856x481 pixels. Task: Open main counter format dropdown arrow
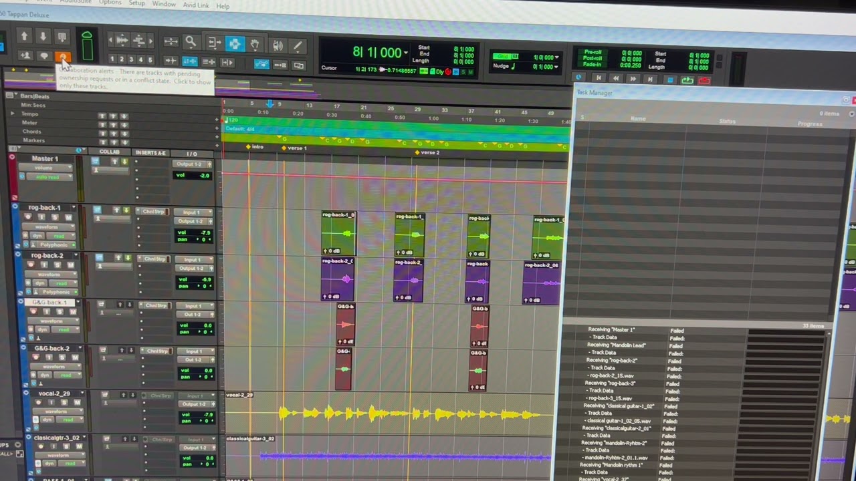click(406, 53)
